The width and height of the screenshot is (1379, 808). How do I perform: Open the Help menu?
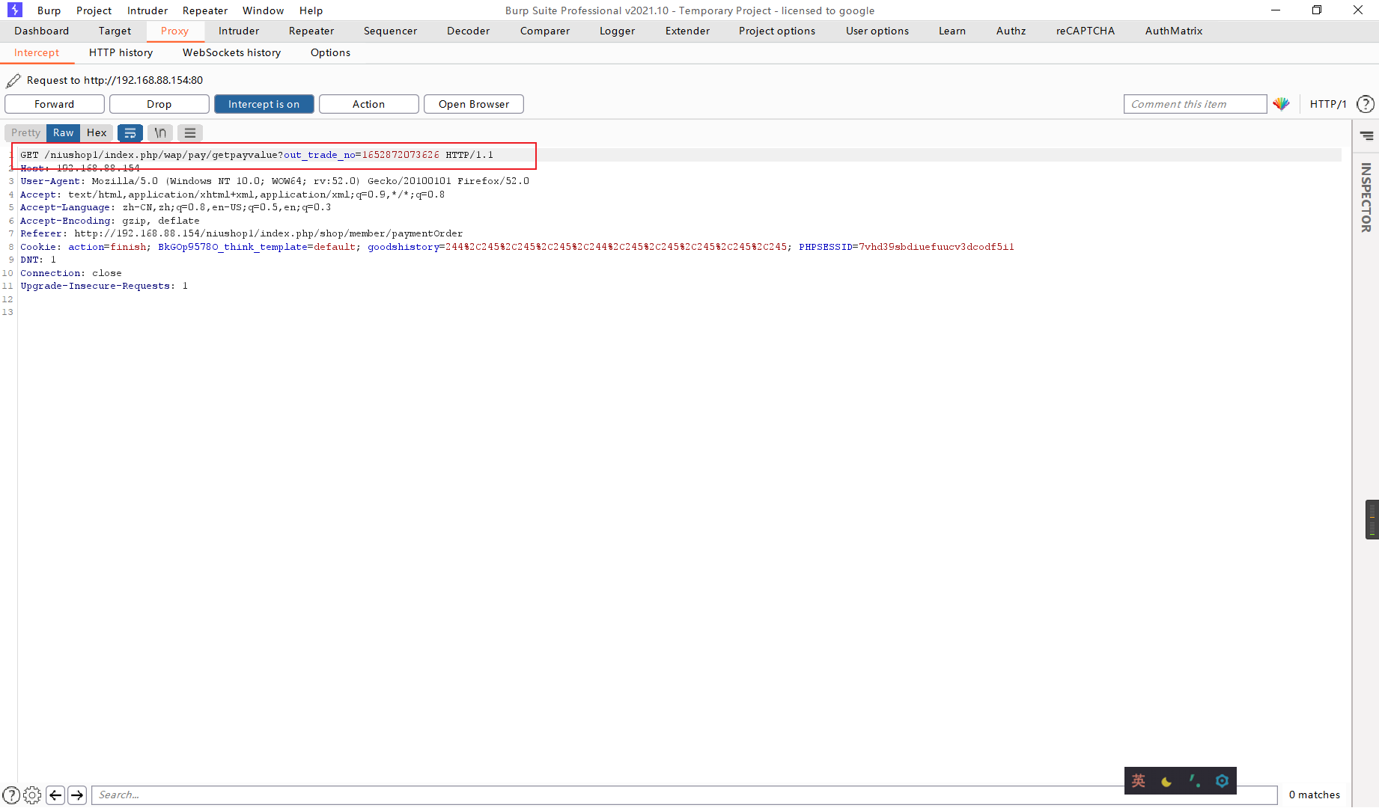[x=311, y=10]
